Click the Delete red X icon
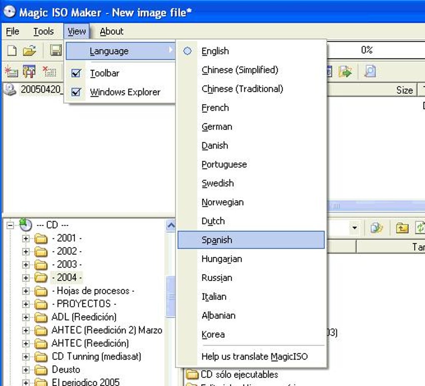Viewport: 425px width, 386px height. point(50,72)
